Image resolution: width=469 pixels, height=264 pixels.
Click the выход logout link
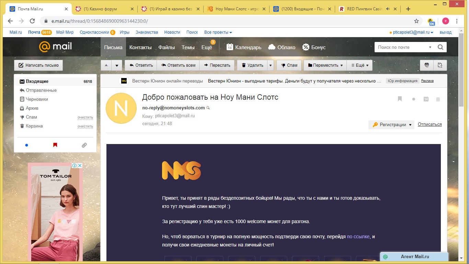[x=446, y=32]
